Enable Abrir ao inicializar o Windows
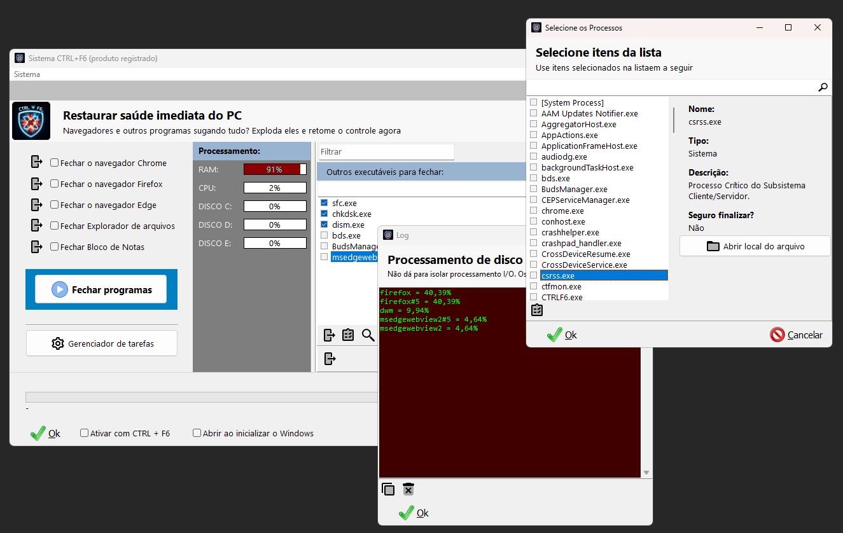 tap(197, 433)
